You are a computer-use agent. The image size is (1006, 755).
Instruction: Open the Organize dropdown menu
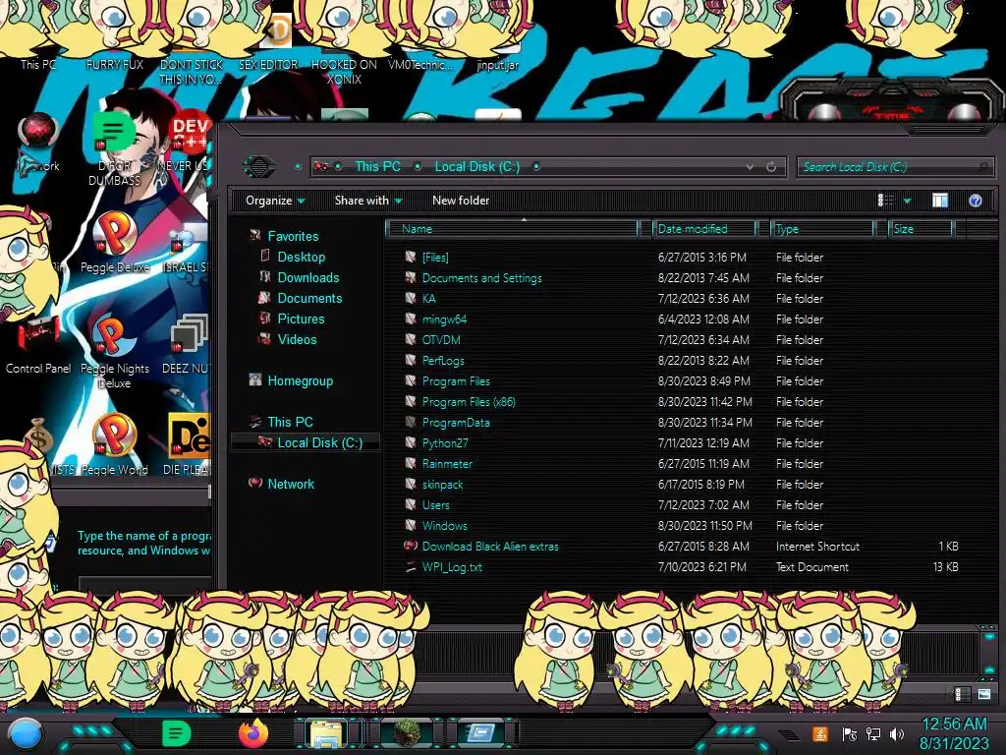pyautogui.click(x=275, y=201)
